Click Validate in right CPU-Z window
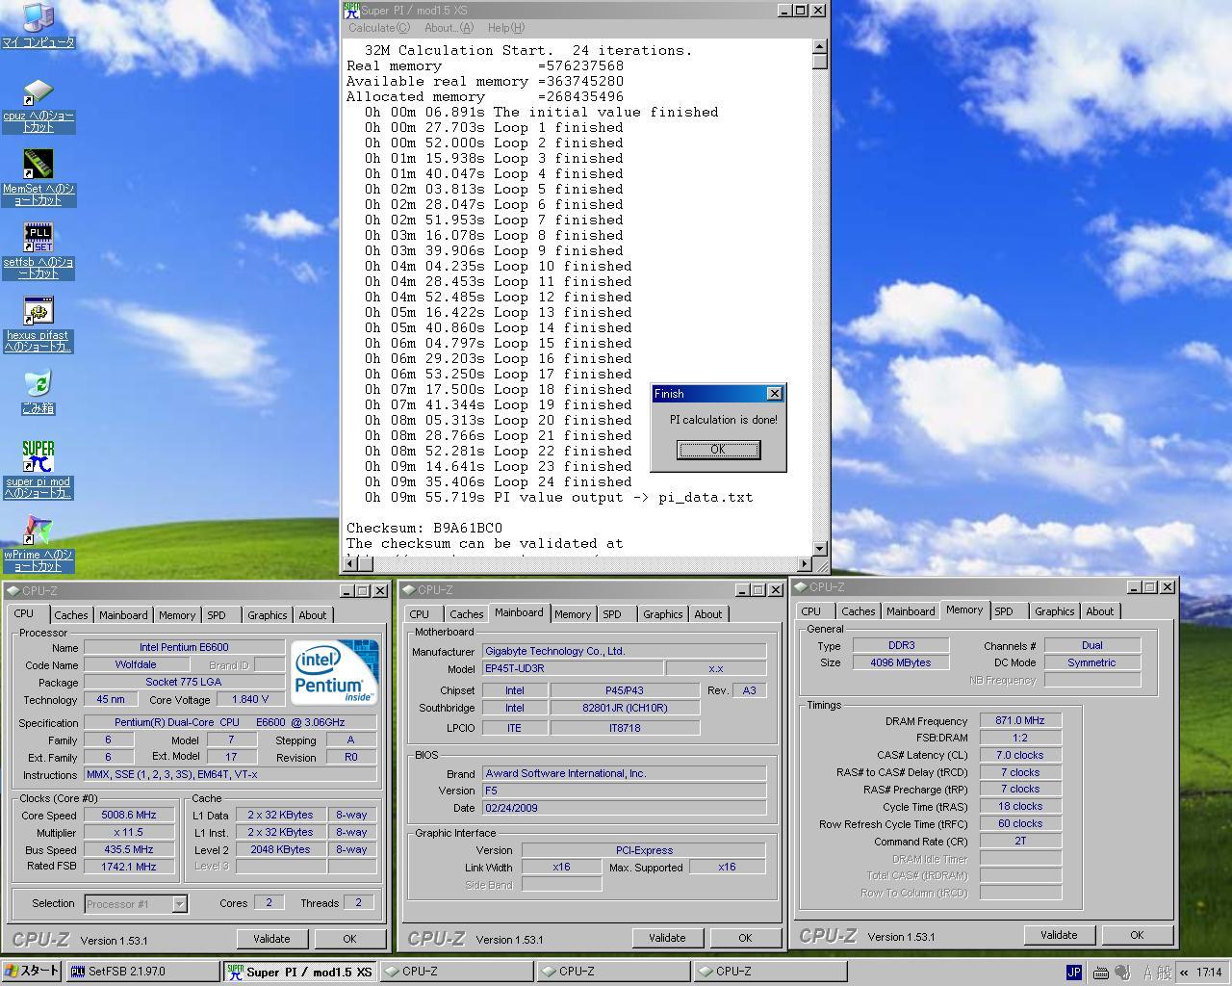 (1059, 935)
